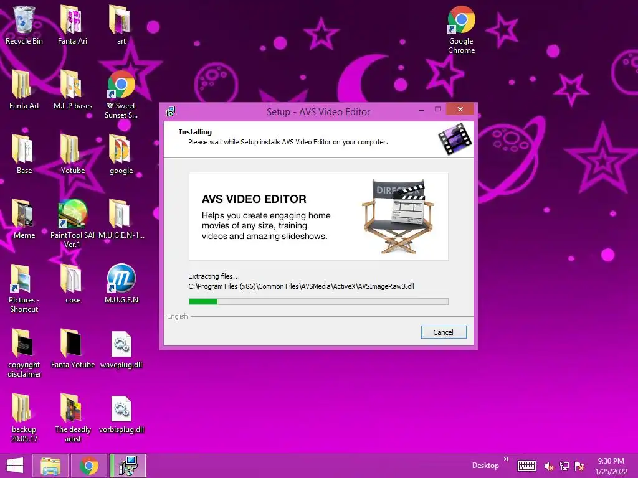
Task: Open the Recycle Bin desktop icon
Action: 24,24
